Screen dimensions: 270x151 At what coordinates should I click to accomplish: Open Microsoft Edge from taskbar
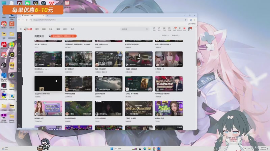coord(145,148)
